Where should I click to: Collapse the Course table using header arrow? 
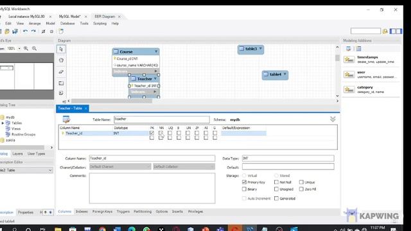coord(156,51)
